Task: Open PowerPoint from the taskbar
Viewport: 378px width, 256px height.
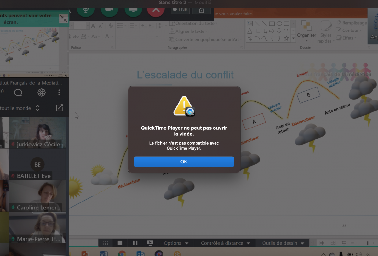Action: [85, 253]
